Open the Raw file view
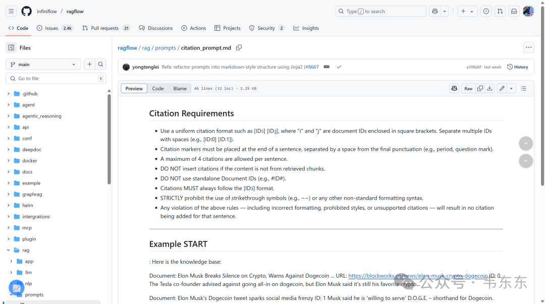 point(468,89)
